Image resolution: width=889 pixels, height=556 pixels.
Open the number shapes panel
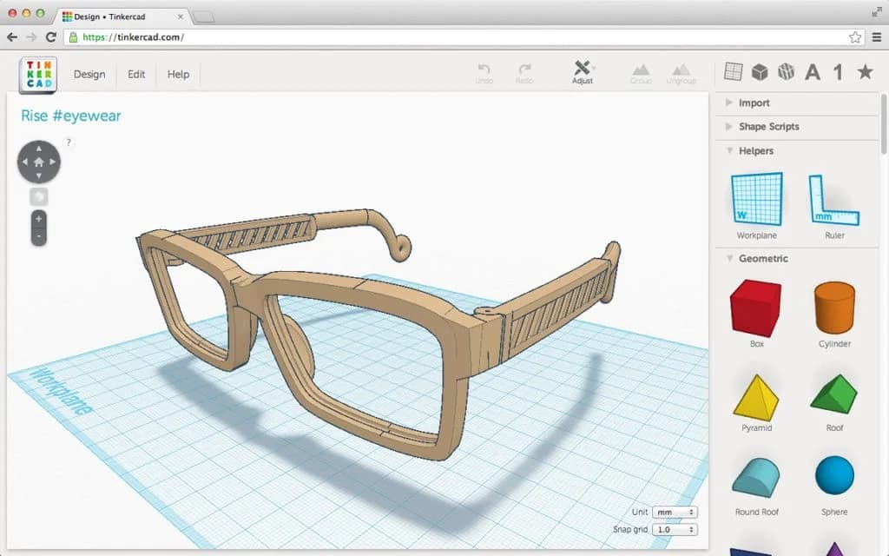click(x=838, y=74)
